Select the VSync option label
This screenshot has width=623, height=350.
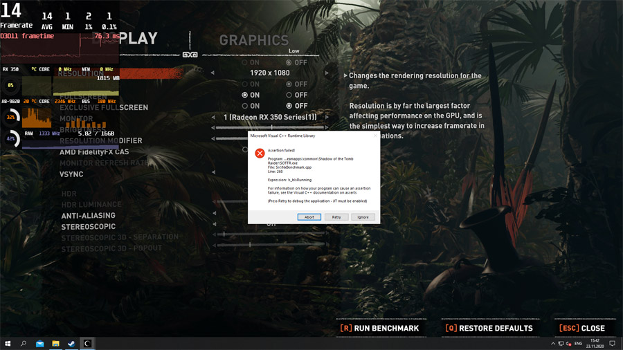coord(71,174)
